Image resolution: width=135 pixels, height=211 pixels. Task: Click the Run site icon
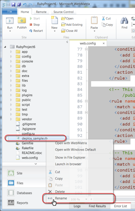(x=10, y=21)
